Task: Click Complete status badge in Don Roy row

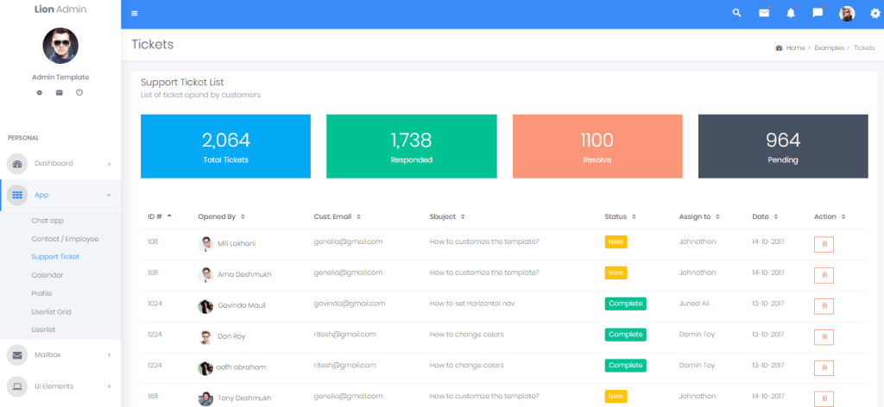Action: (x=625, y=335)
